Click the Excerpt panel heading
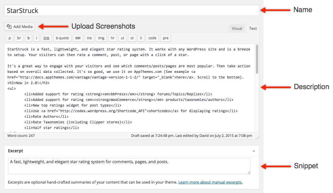Screen dimensions: 333x193 point(15,151)
